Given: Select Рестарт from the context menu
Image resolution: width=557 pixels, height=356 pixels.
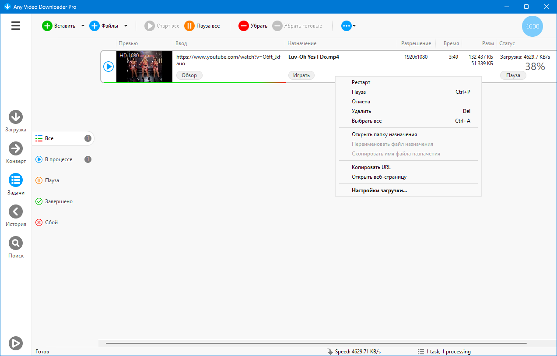Looking at the screenshot, I should coord(361,82).
